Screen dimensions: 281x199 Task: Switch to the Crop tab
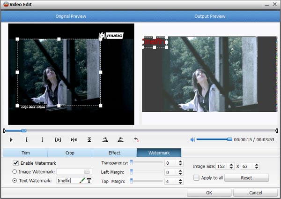(x=70, y=153)
